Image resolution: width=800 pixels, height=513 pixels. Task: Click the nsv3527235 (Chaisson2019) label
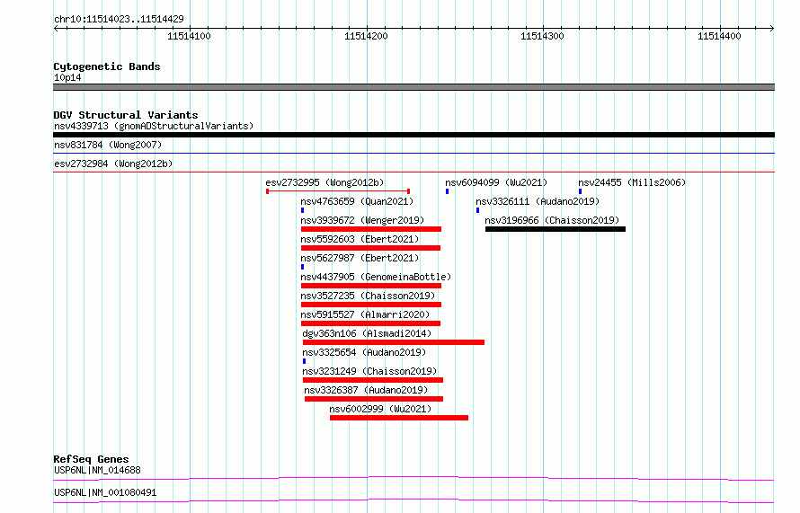(x=368, y=296)
